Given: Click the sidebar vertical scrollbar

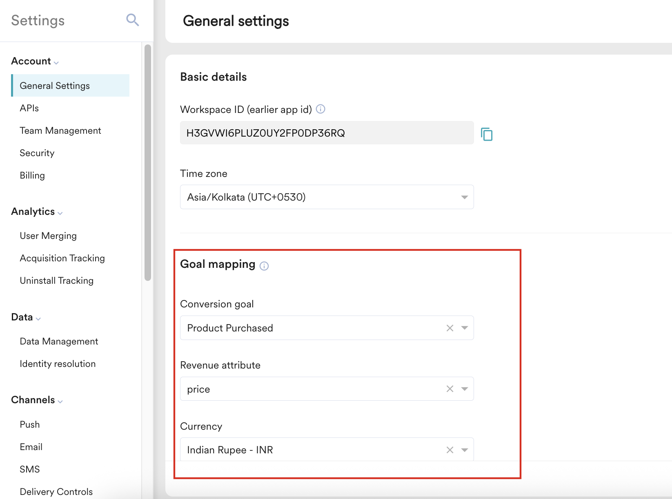Looking at the screenshot, I should [148, 163].
